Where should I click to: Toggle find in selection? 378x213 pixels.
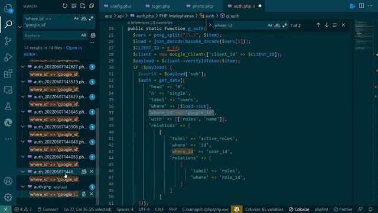tap(335, 25)
